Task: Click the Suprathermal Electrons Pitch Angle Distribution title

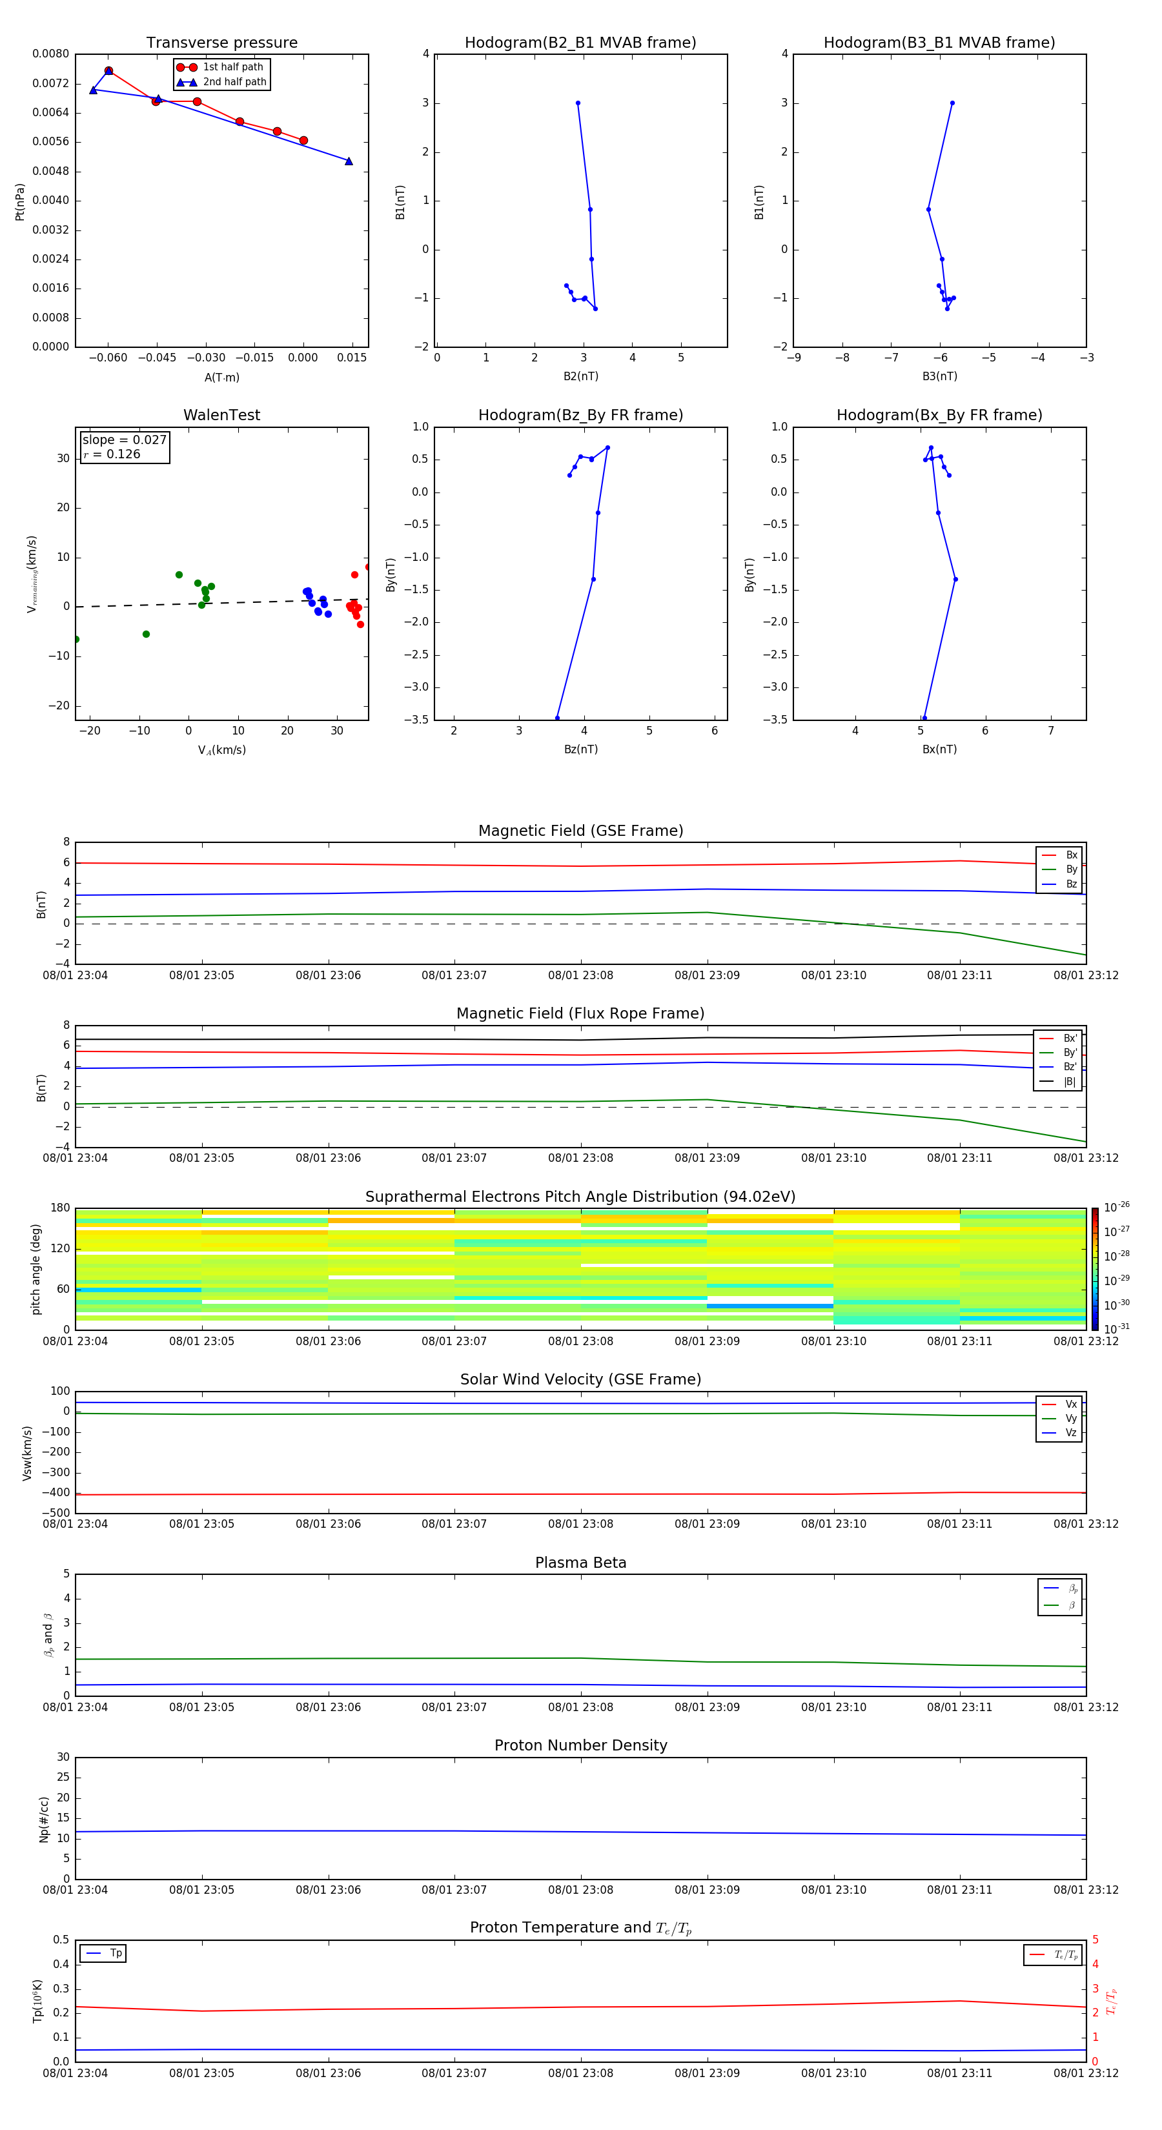Action: click(x=580, y=1197)
